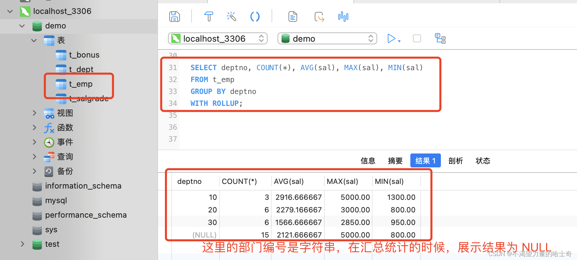Click the Stop square button

pyautogui.click(x=417, y=39)
